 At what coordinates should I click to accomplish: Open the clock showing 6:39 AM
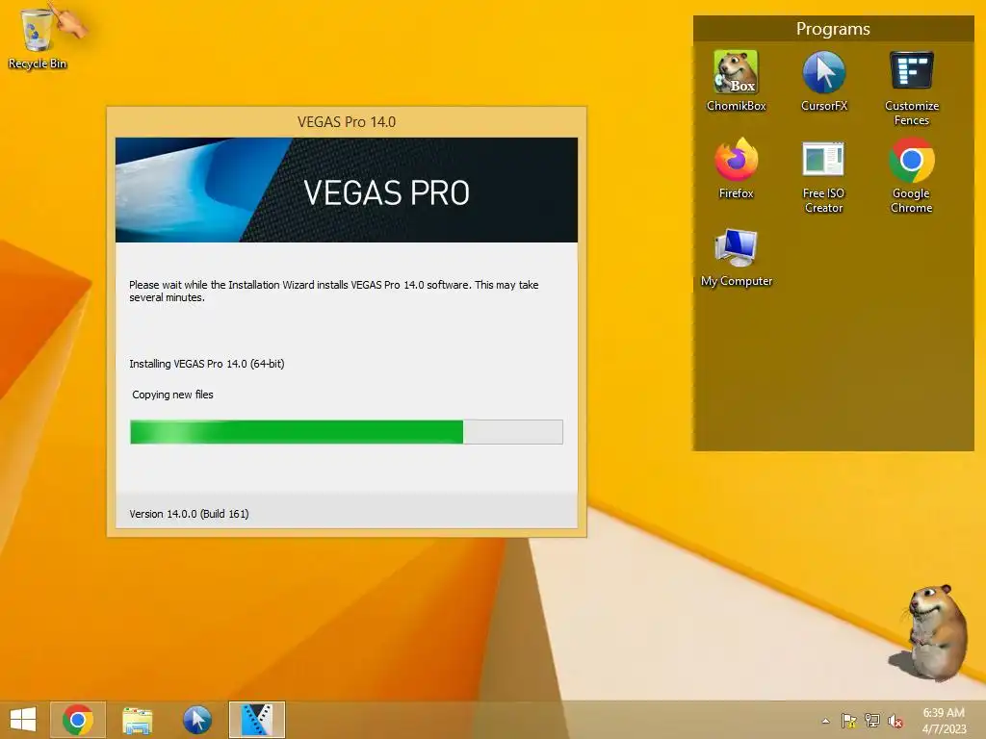coord(944,721)
